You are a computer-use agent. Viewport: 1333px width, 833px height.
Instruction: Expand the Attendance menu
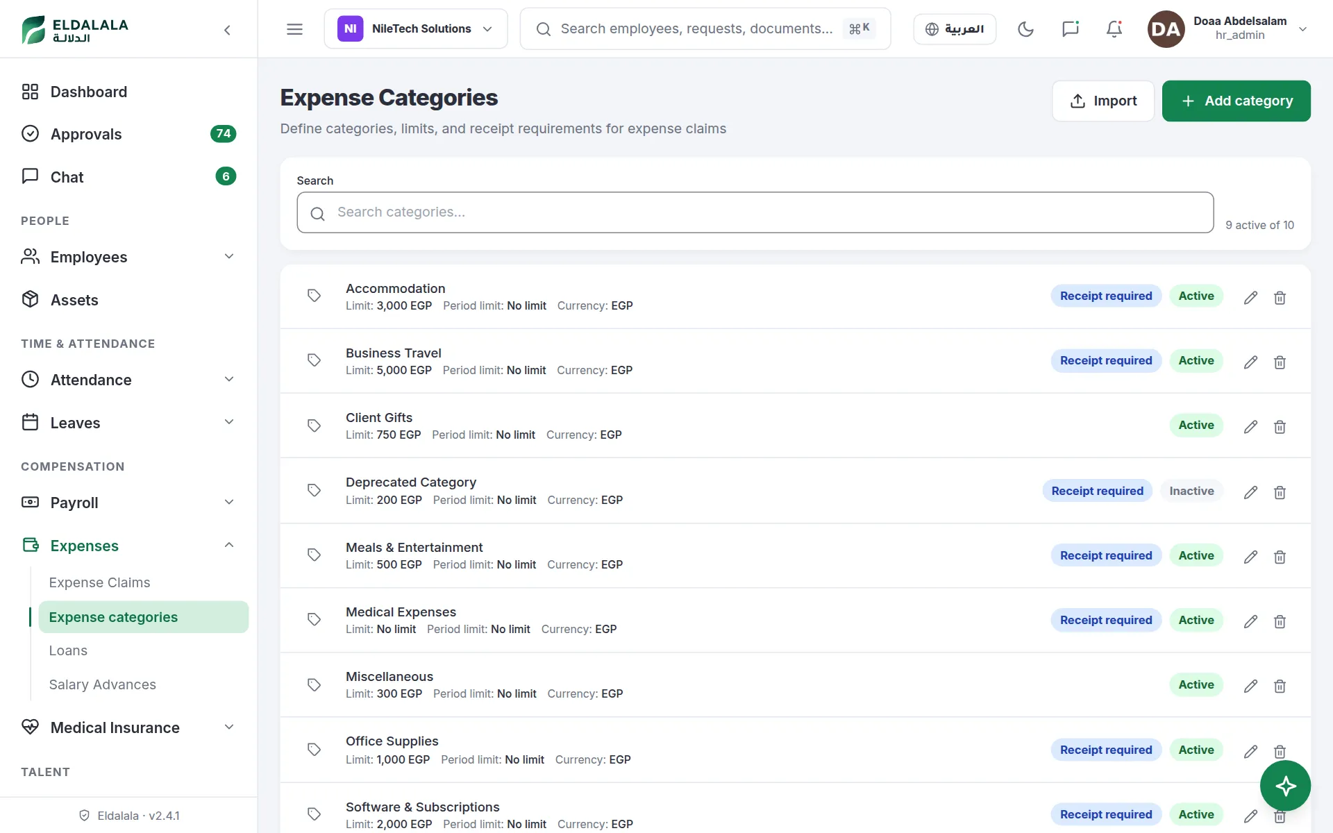pyautogui.click(x=128, y=380)
